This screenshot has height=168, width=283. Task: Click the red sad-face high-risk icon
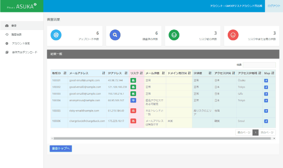pos(233,35)
